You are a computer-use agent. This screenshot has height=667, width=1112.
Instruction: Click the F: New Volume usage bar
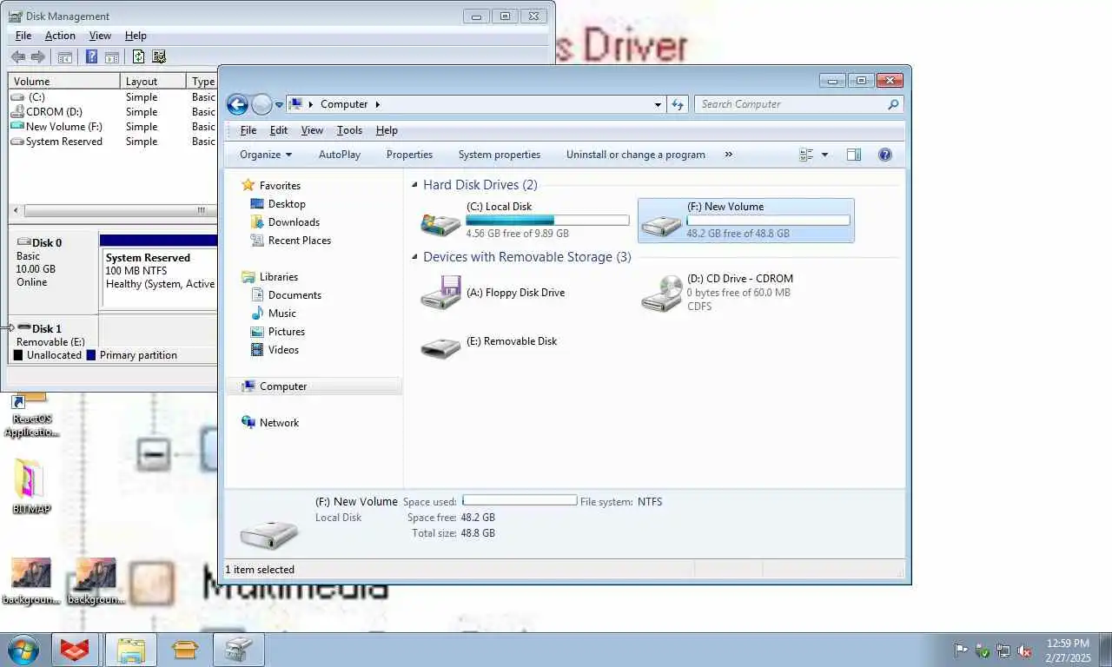click(x=768, y=221)
